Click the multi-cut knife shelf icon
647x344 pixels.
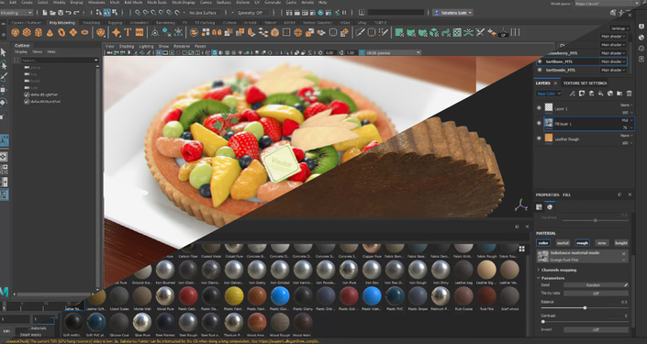361,32
